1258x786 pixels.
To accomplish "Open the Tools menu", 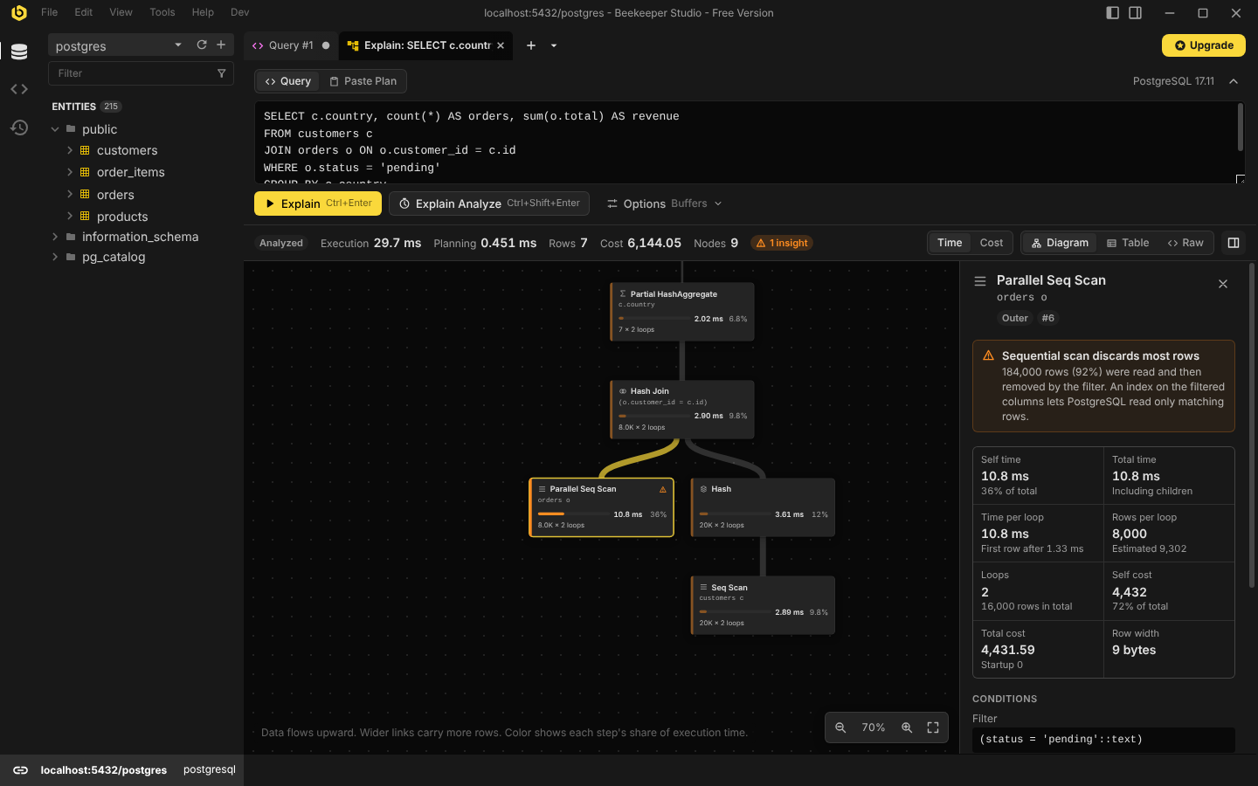I will pyautogui.click(x=162, y=12).
